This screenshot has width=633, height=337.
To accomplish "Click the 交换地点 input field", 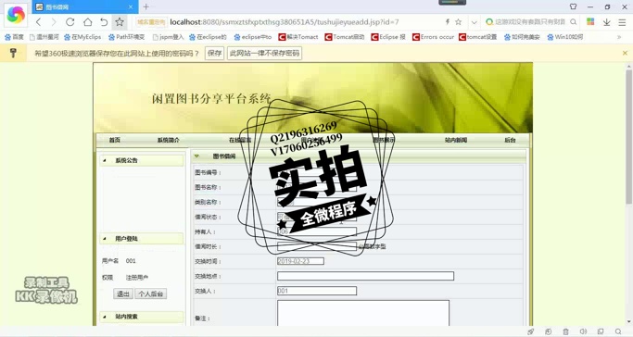I will click(x=365, y=276).
